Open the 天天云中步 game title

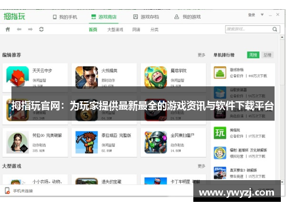click(x=42, y=71)
